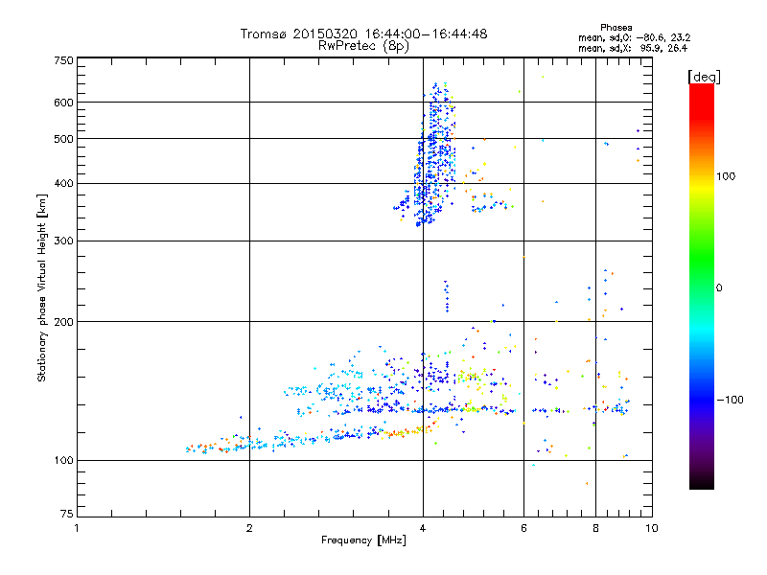Click the 'Frequency [MHz]' axis label
This screenshot has width=767, height=575.
(x=363, y=540)
